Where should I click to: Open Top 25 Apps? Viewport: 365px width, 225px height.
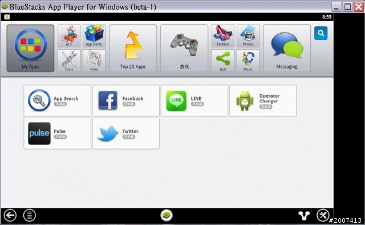(x=133, y=49)
